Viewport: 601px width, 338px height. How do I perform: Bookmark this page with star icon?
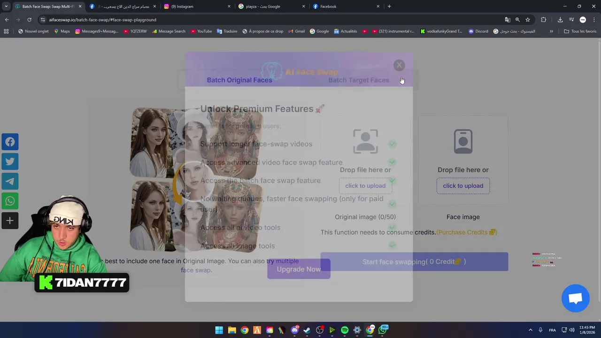click(528, 20)
